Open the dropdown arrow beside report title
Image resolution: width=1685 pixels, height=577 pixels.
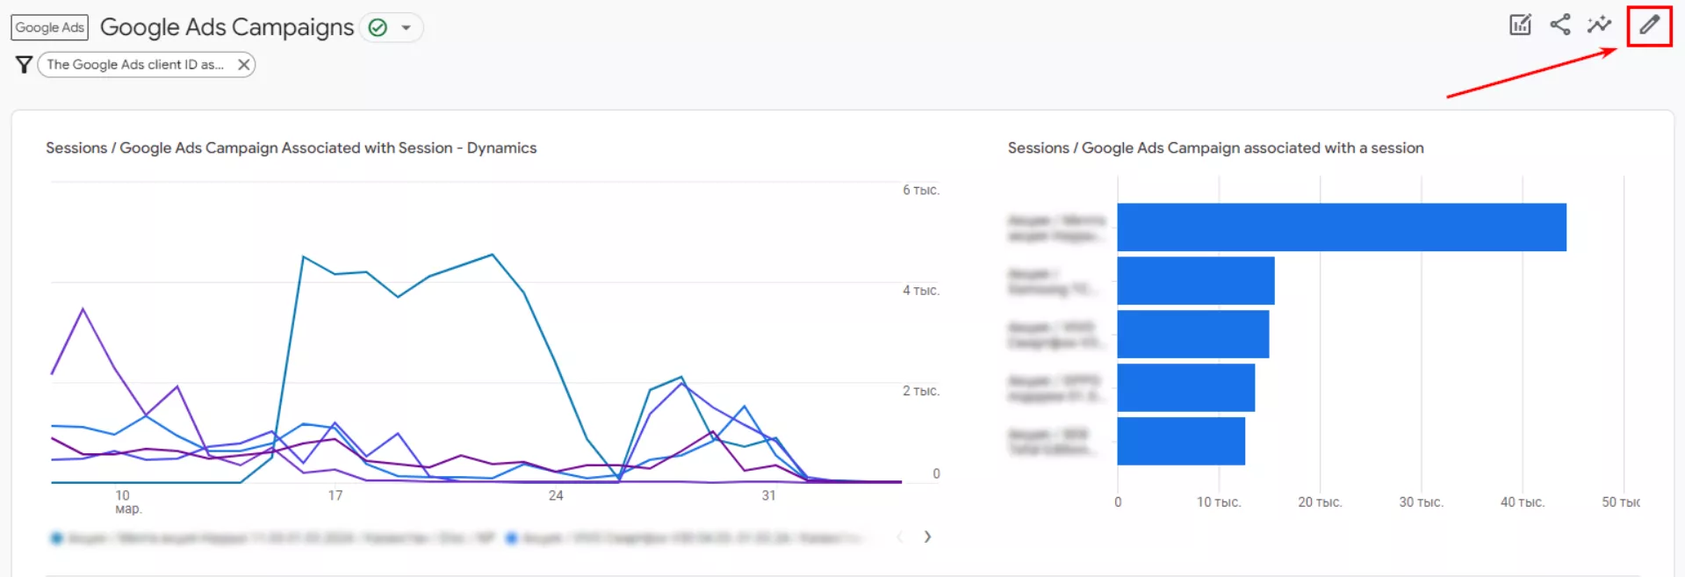pos(407,28)
